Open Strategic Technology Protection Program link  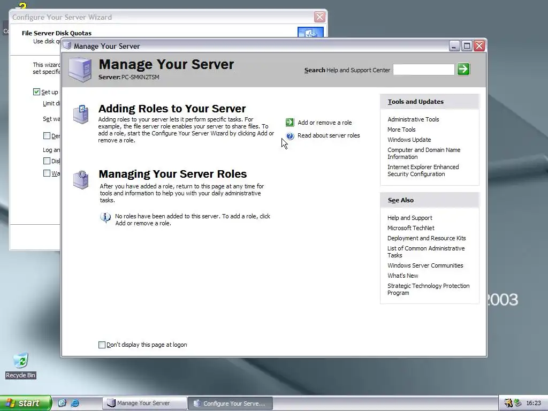click(428, 290)
